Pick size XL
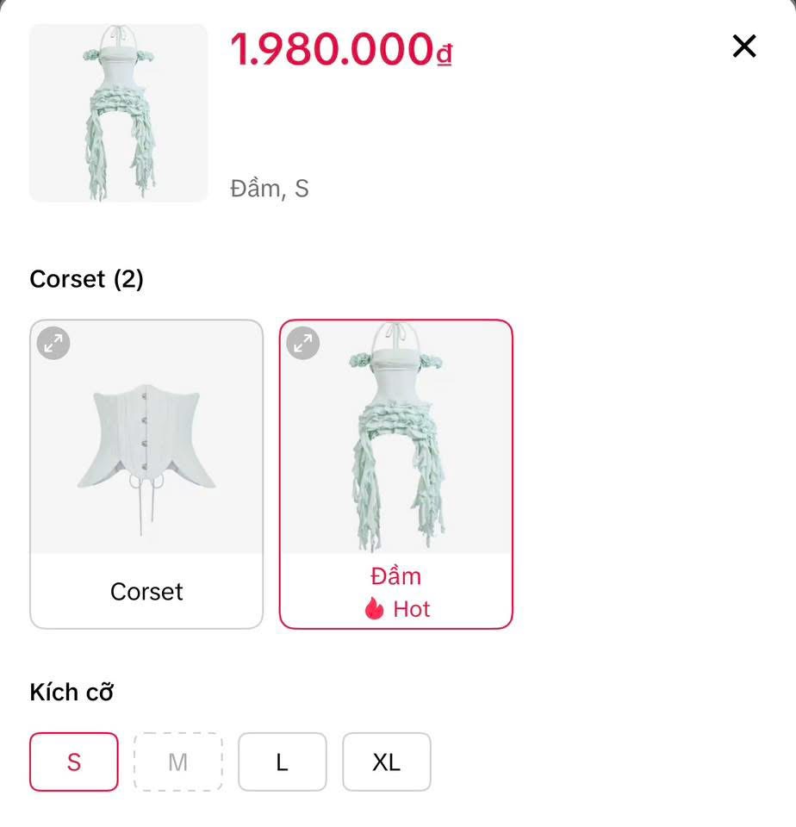Image resolution: width=796 pixels, height=827 pixels. point(387,762)
